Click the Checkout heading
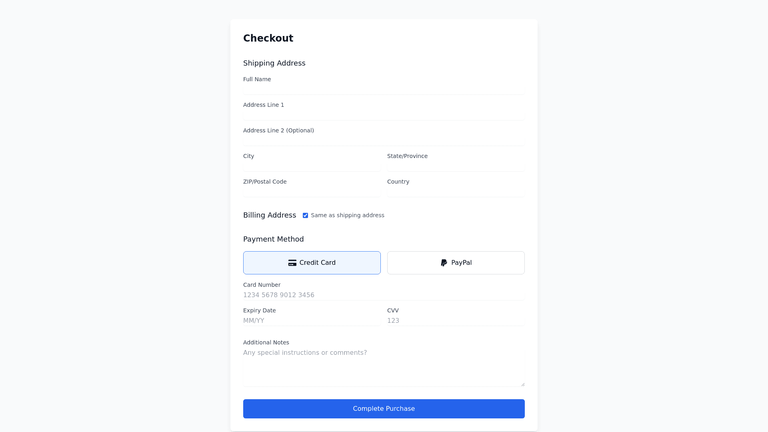 pyautogui.click(x=268, y=38)
